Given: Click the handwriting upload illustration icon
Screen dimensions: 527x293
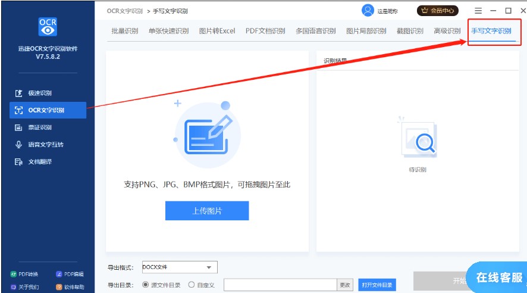Looking at the screenshot, I should pos(207,135).
